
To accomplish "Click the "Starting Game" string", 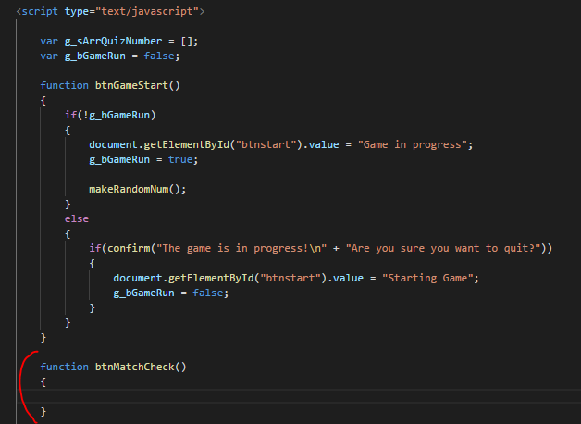I will tap(427, 279).
